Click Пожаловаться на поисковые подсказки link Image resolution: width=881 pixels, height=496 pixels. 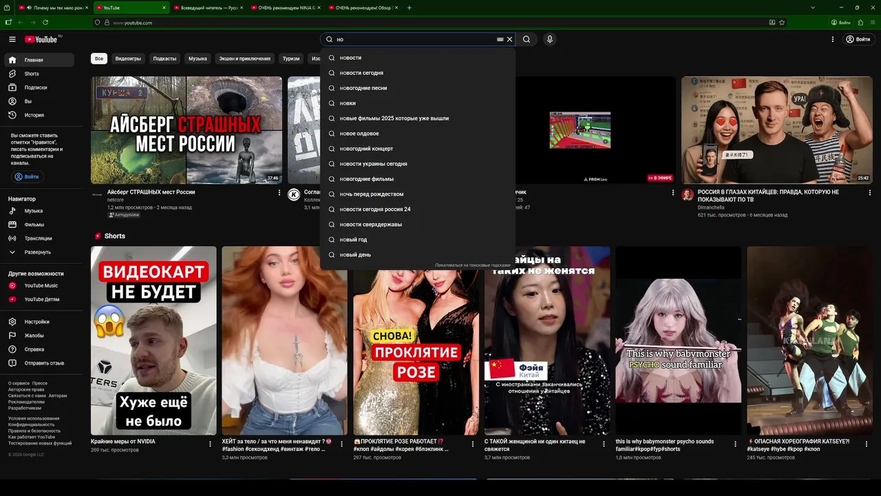[472, 265]
